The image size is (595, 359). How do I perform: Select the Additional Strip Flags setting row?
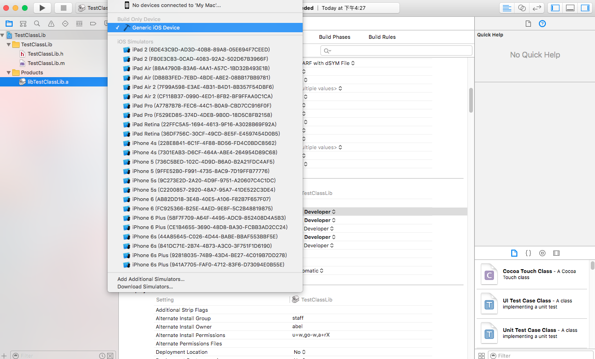pyautogui.click(x=294, y=310)
